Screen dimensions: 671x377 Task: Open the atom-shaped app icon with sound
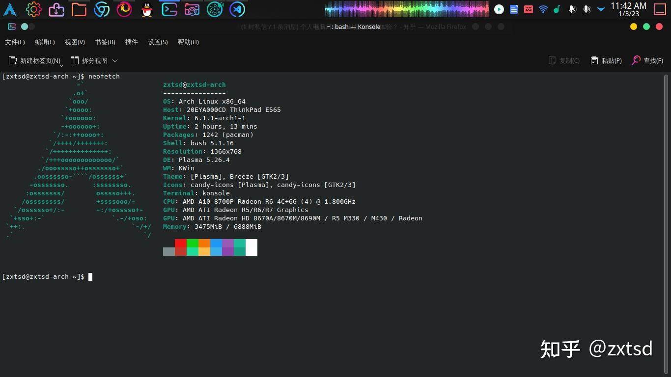(215, 9)
